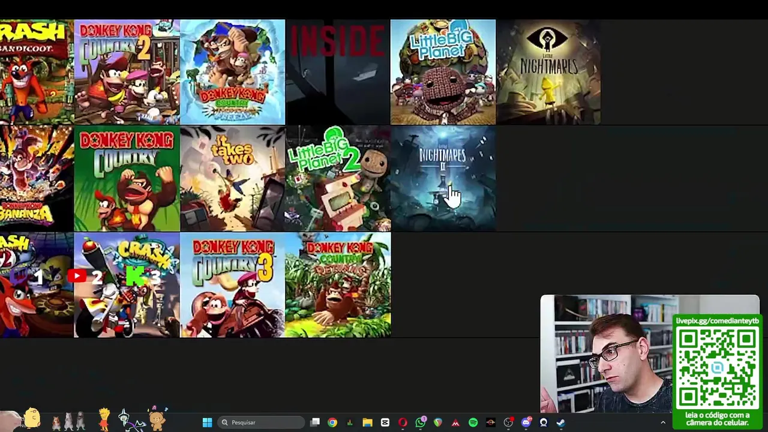768x432 pixels.
Task: Open the red mountain-shaped taskbar icon
Action: tap(455, 422)
